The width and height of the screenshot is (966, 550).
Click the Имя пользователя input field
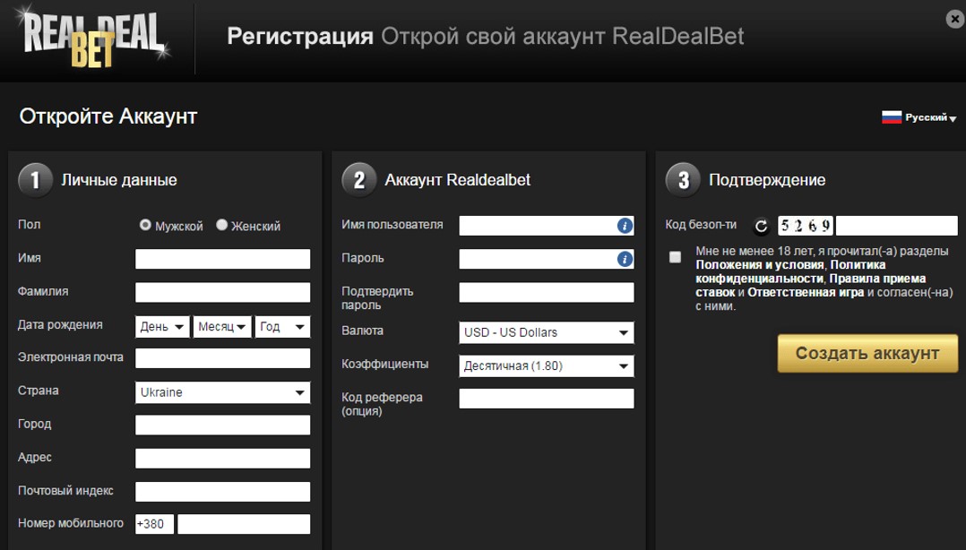(x=547, y=226)
